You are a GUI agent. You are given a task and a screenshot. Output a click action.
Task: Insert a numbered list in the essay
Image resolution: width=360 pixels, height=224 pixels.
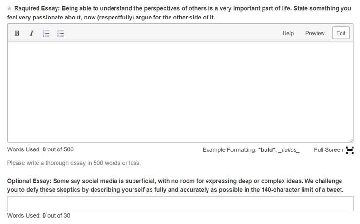click(x=46, y=33)
